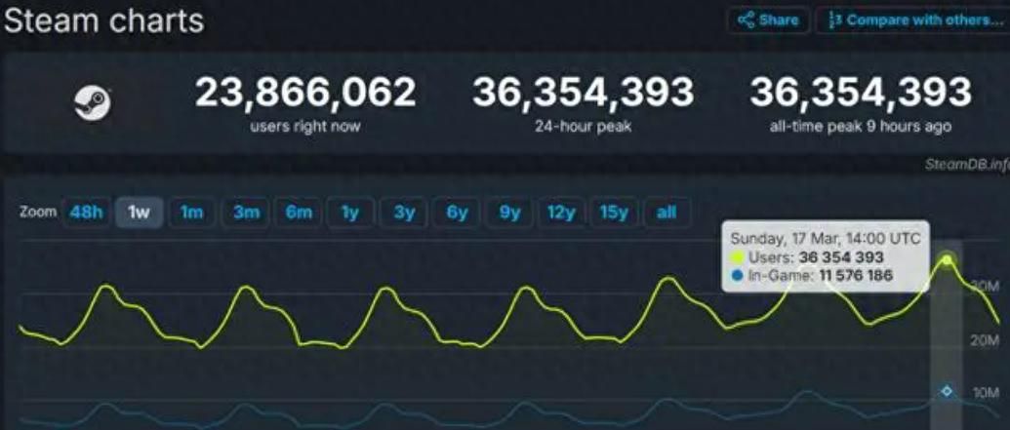1010x430 pixels.
Task: Click the tooltip In-Game value 11 576 186
Action: click(x=856, y=276)
